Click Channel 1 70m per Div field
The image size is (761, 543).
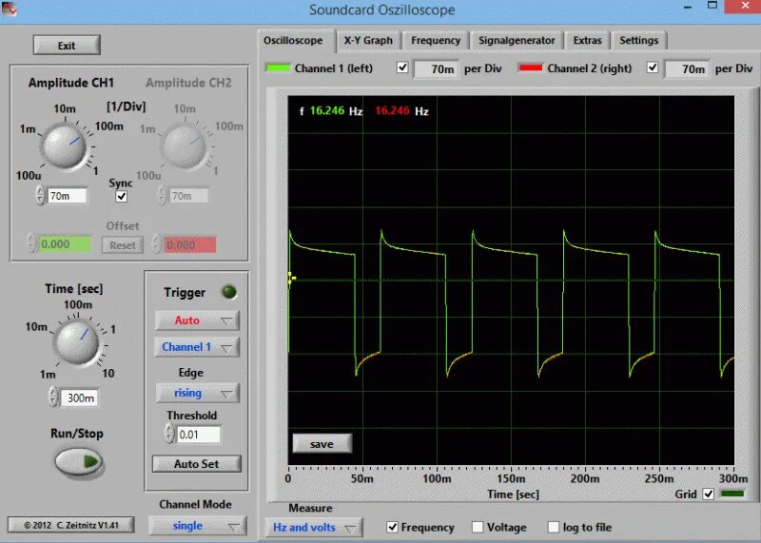pyautogui.click(x=437, y=68)
